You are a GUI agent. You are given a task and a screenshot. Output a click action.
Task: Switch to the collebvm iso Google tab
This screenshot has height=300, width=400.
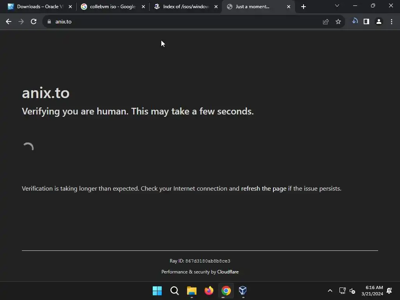pyautogui.click(x=112, y=7)
